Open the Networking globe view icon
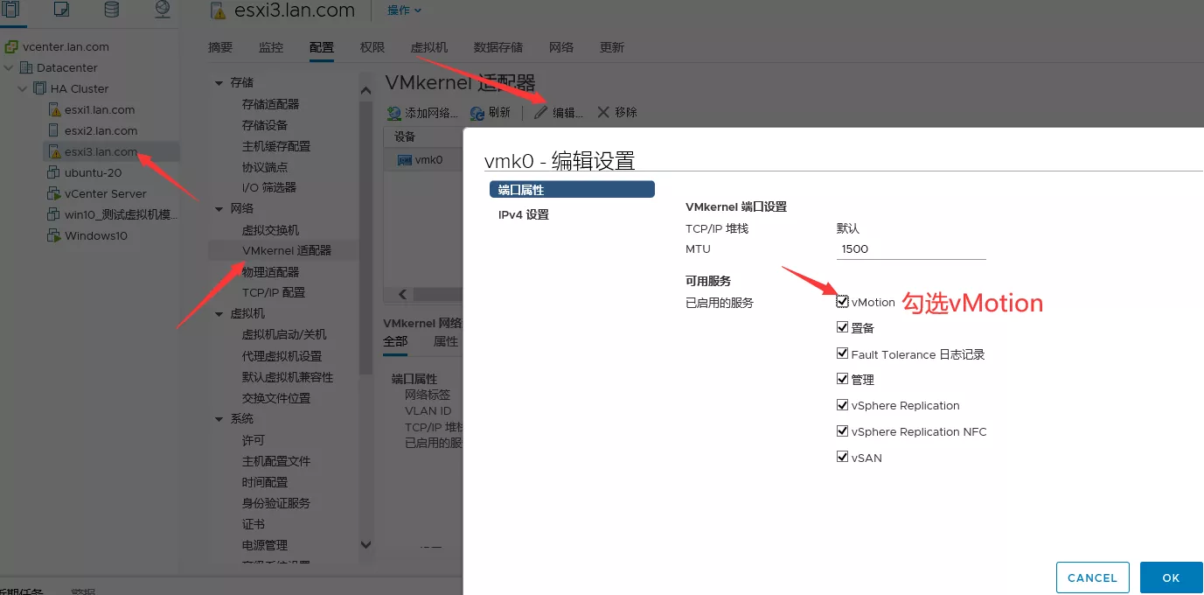The image size is (1204, 595). [x=163, y=10]
